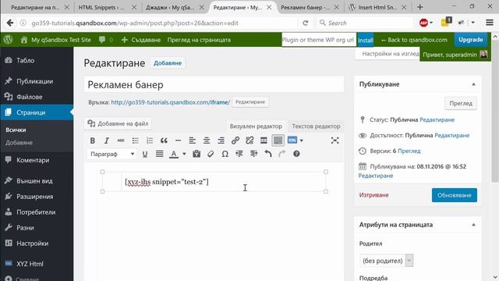Open the Параграф format dropdown

tap(111, 155)
